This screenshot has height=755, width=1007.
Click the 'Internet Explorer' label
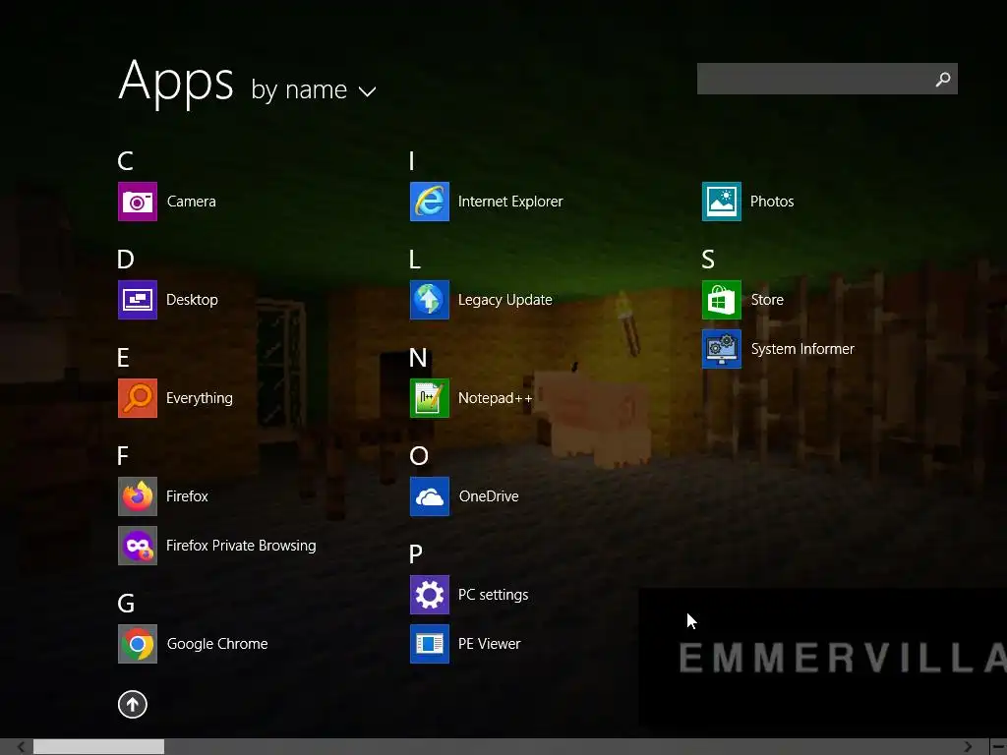point(510,202)
